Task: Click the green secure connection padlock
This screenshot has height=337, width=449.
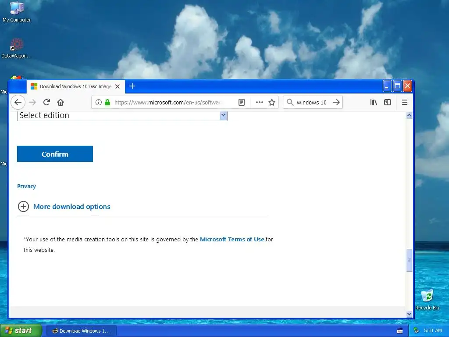Action: (107, 102)
